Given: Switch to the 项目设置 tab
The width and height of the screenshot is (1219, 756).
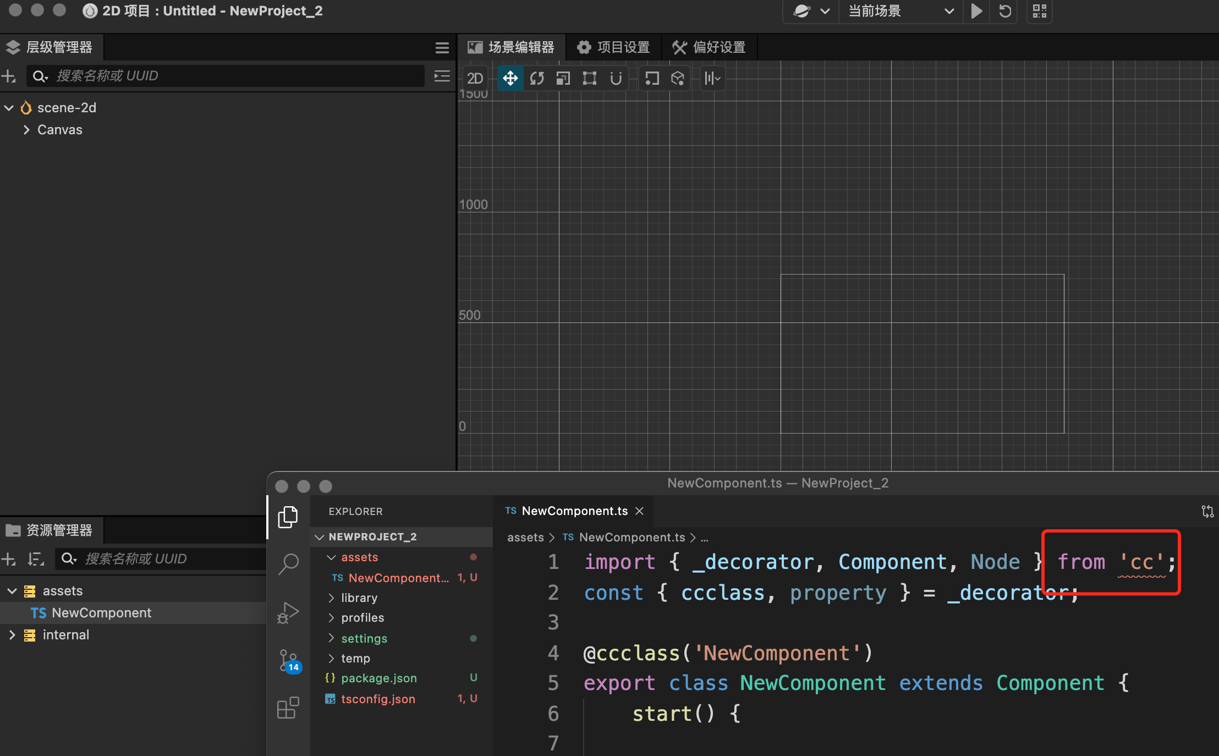Looking at the screenshot, I should (613, 47).
